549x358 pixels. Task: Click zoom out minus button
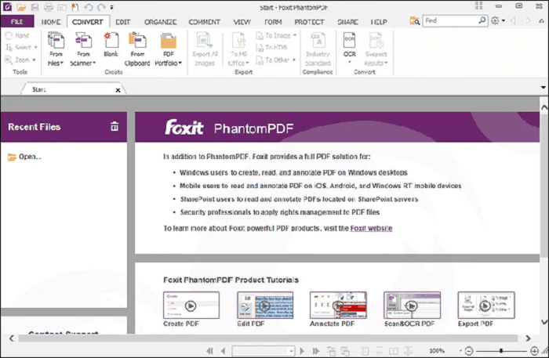(469, 351)
